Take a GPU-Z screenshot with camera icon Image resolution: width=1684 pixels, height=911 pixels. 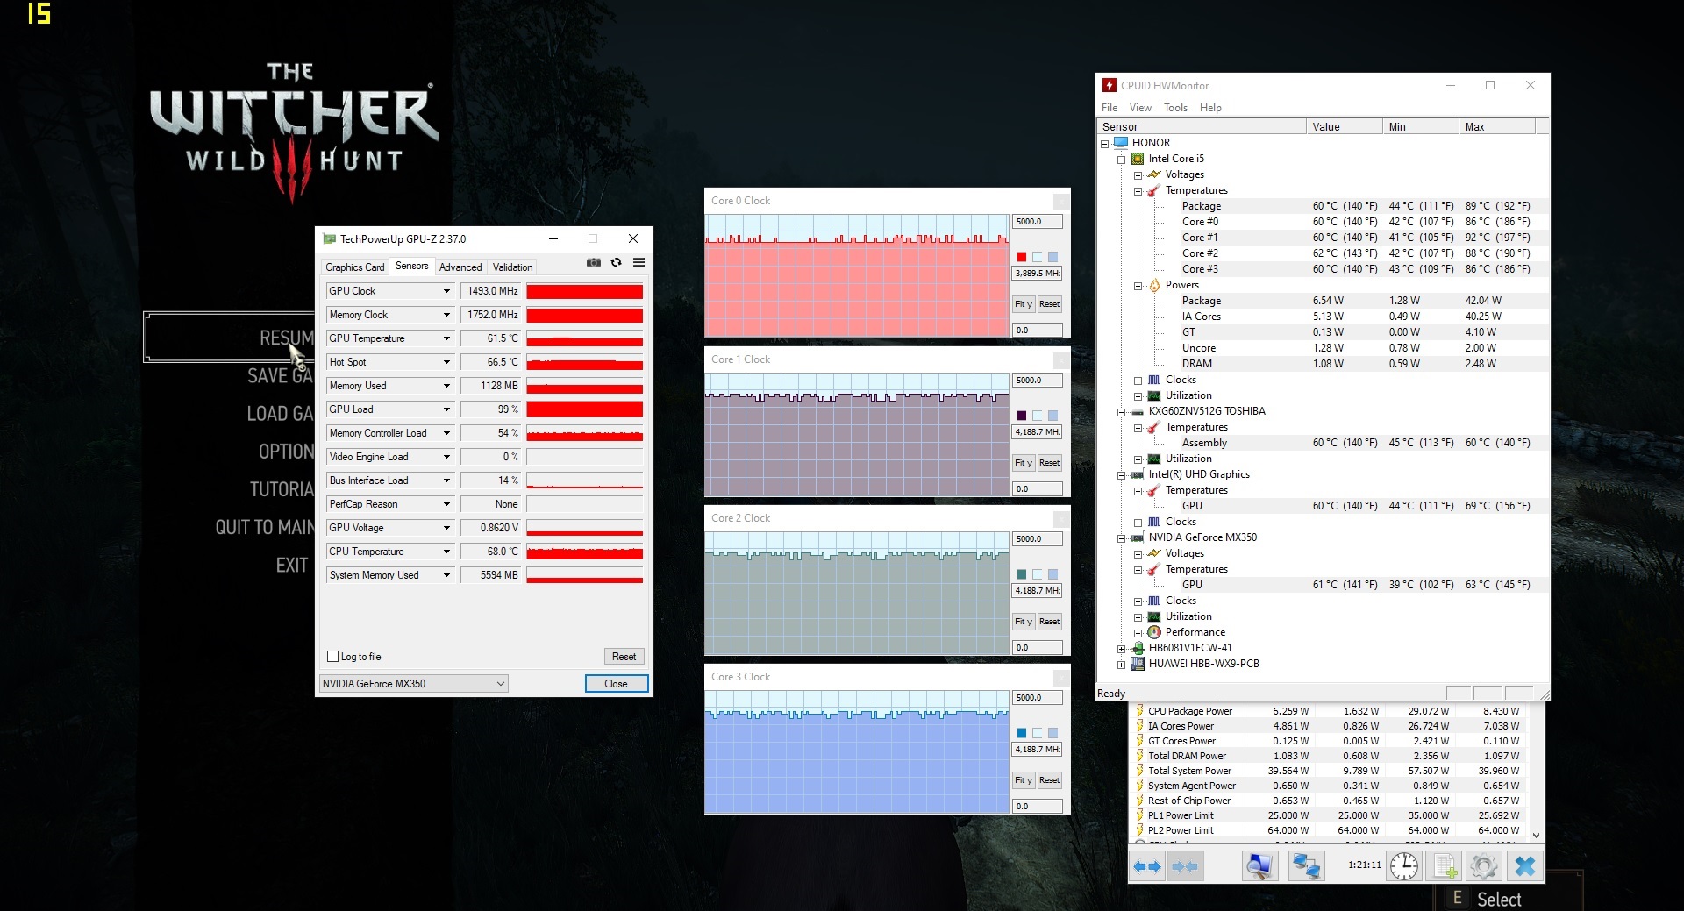[594, 263]
